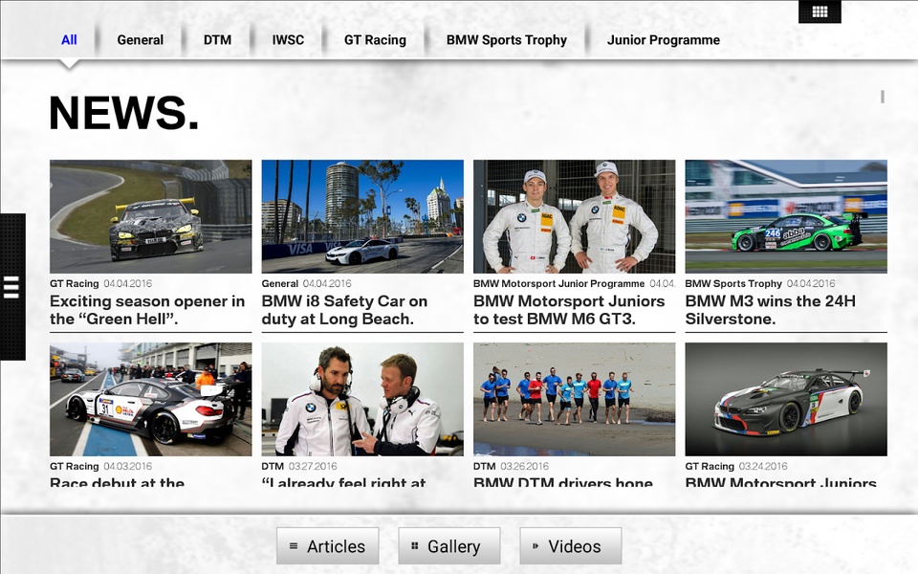Select the Junior Programme tab
This screenshot has height=574, width=918.
(x=664, y=40)
